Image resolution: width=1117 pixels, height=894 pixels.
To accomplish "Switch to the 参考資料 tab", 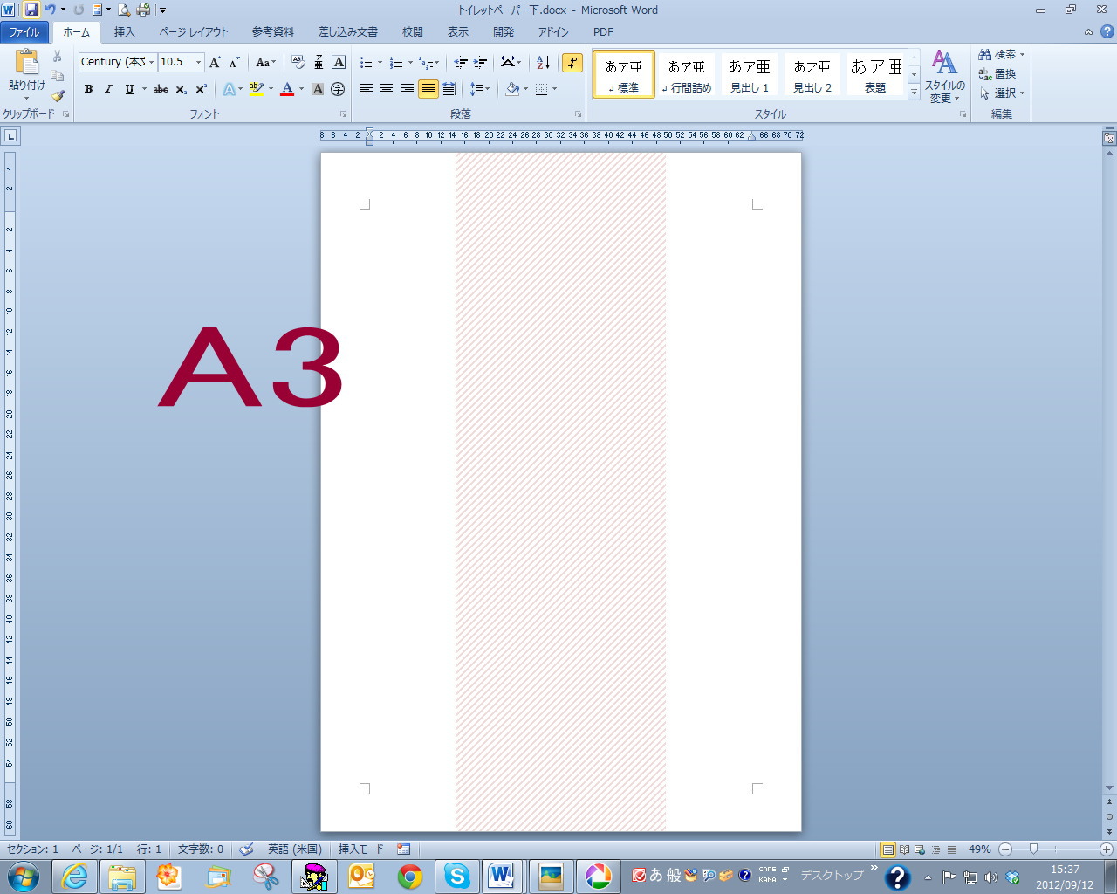I will pos(273,31).
